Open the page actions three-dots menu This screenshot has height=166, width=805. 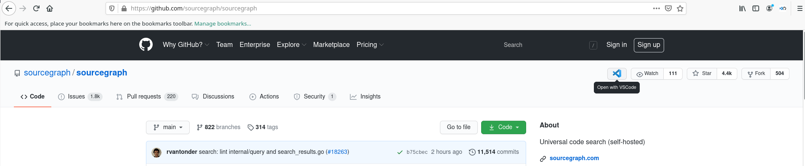(656, 8)
